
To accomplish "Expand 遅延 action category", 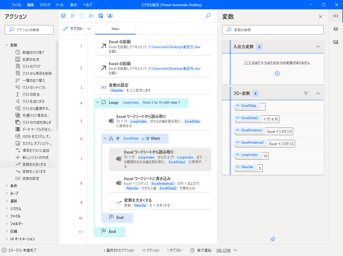I will (x=6, y=201).
